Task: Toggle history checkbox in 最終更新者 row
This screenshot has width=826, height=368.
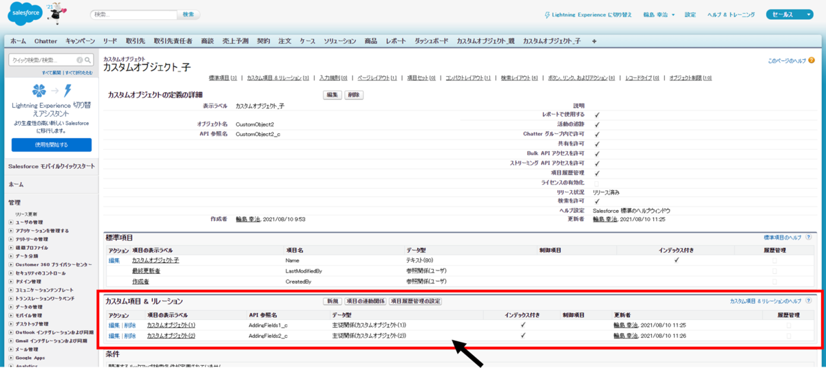Action: point(774,271)
